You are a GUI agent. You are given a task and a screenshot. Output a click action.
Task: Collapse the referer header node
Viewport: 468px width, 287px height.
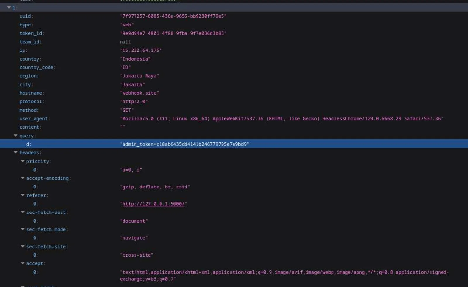point(23,195)
